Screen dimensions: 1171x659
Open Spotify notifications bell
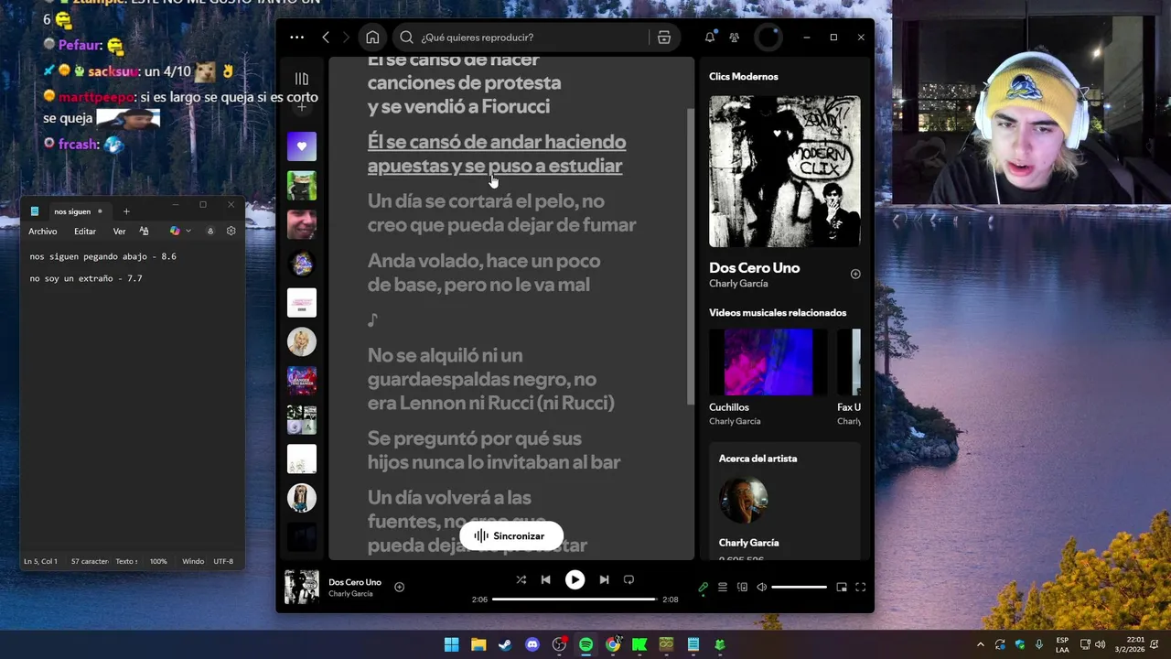[x=710, y=38]
